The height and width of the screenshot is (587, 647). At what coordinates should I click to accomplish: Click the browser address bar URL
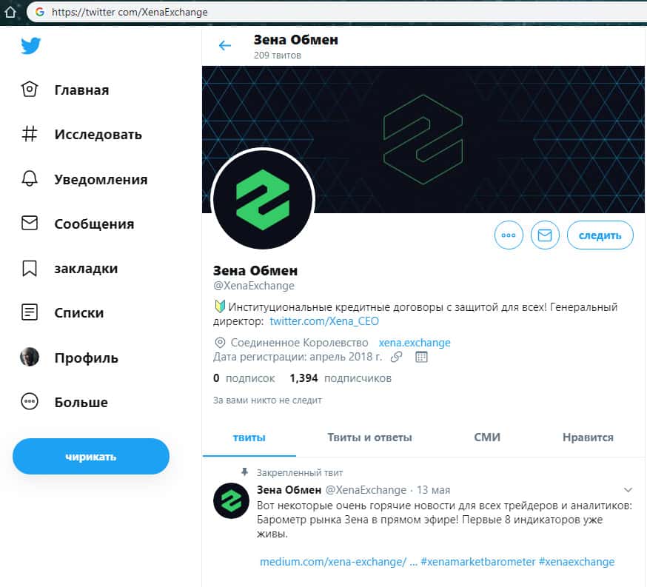pyautogui.click(x=130, y=12)
